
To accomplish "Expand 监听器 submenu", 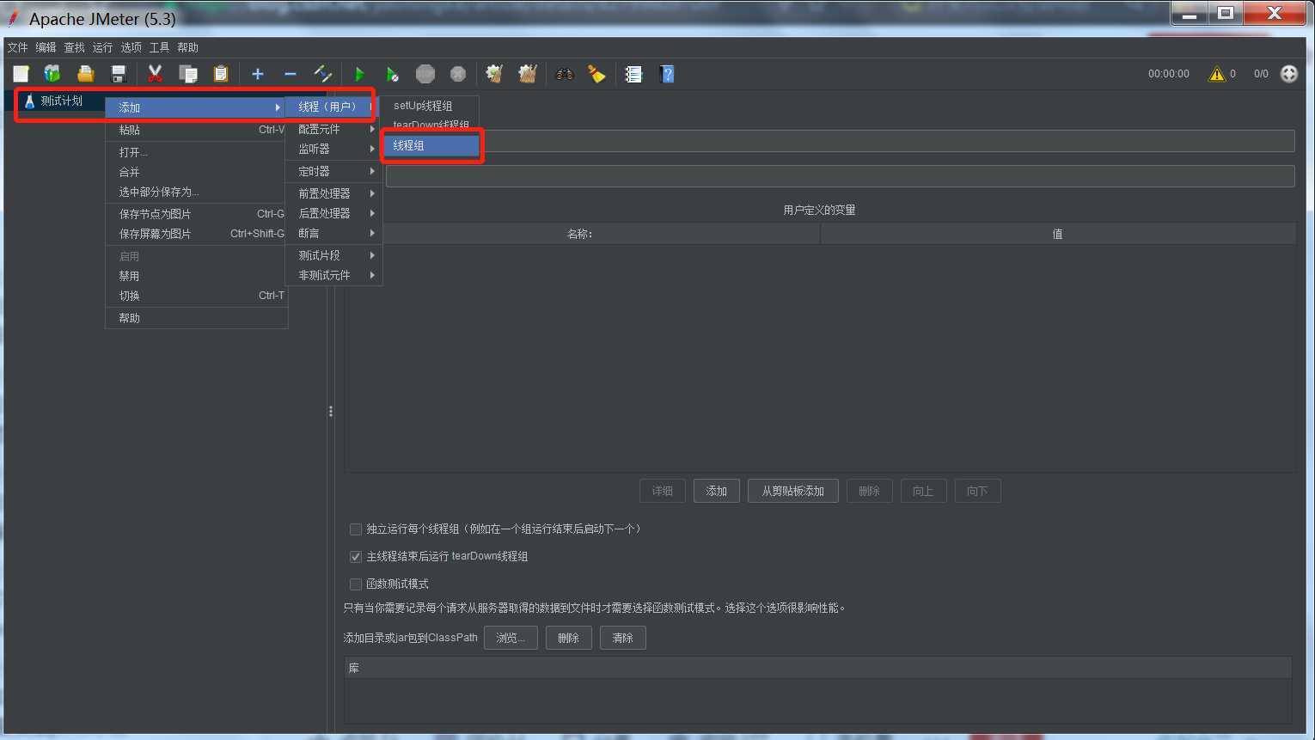I will point(334,149).
